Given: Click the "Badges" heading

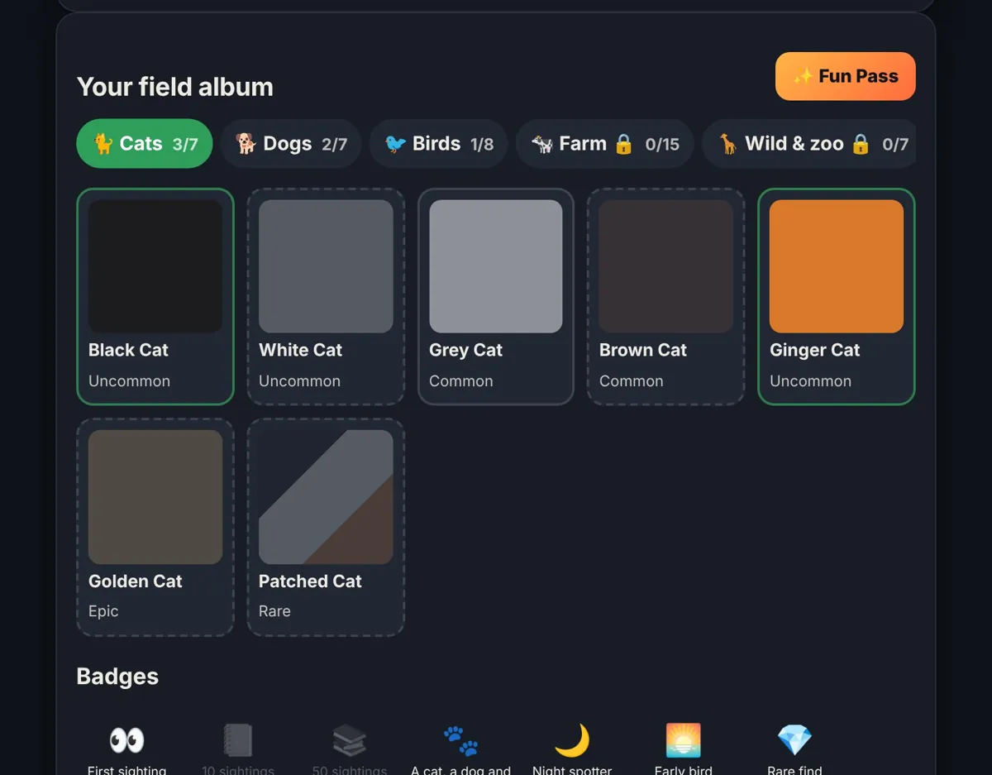Looking at the screenshot, I should click(x=117, y=677).
